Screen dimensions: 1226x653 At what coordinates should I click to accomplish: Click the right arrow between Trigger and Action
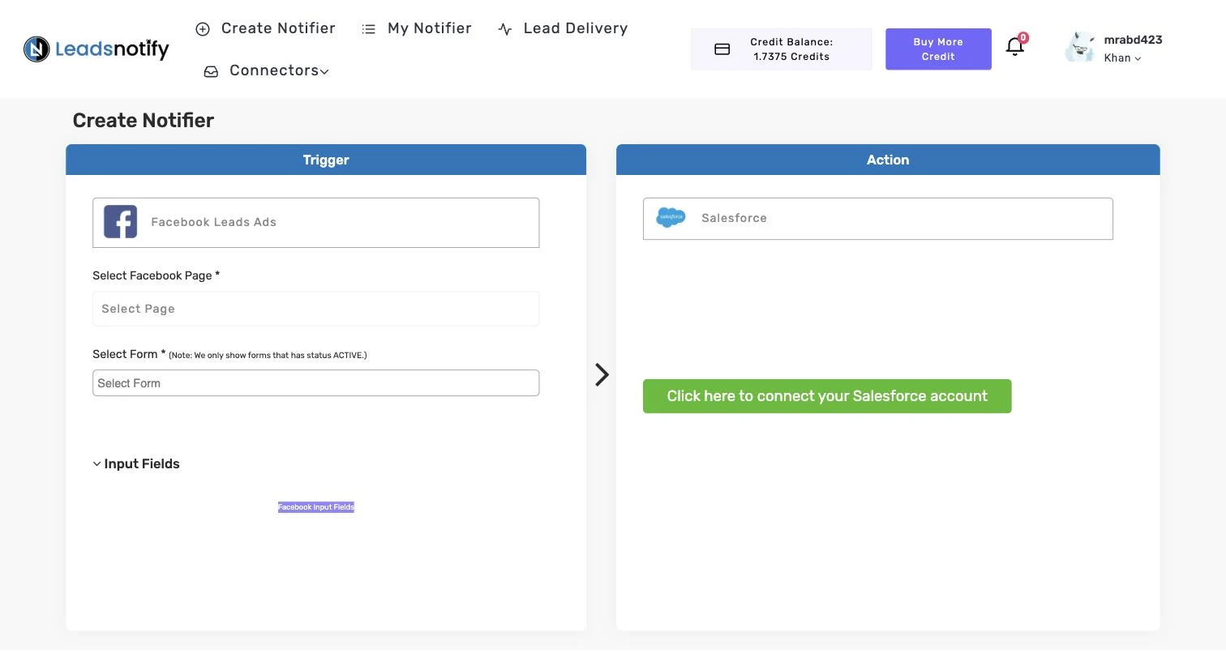tap(602, 374)
